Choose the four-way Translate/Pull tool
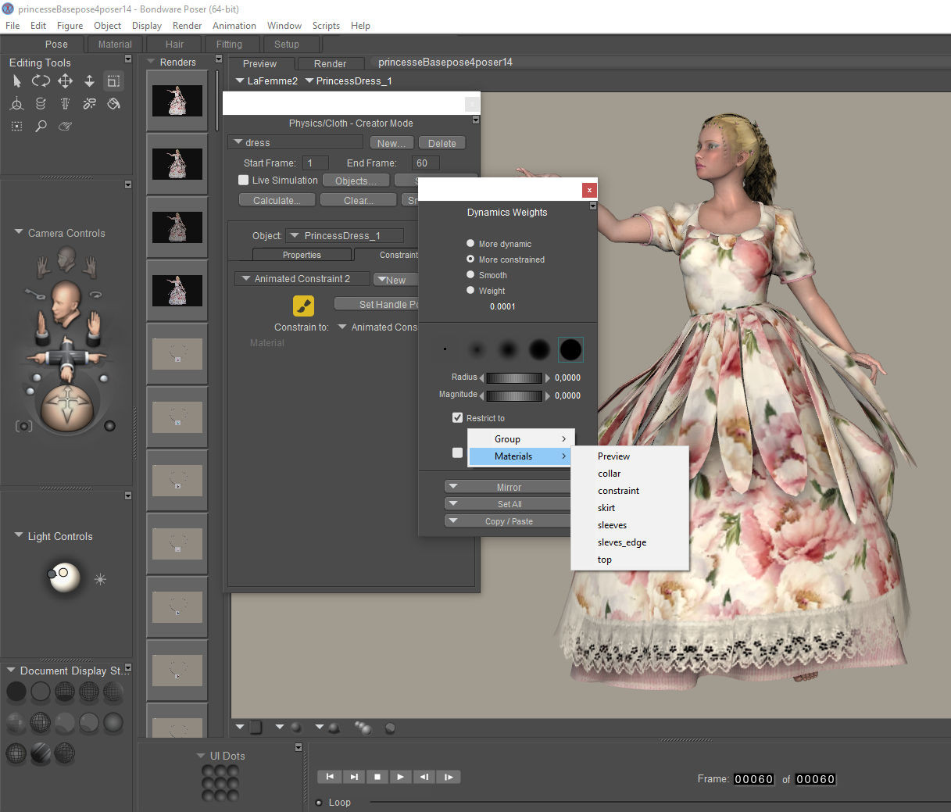The image size is (951, 812). (65, 80)
